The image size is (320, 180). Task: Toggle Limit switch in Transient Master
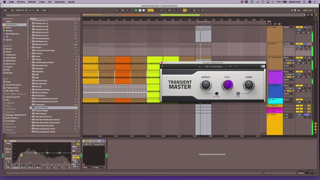pos(238,93)
